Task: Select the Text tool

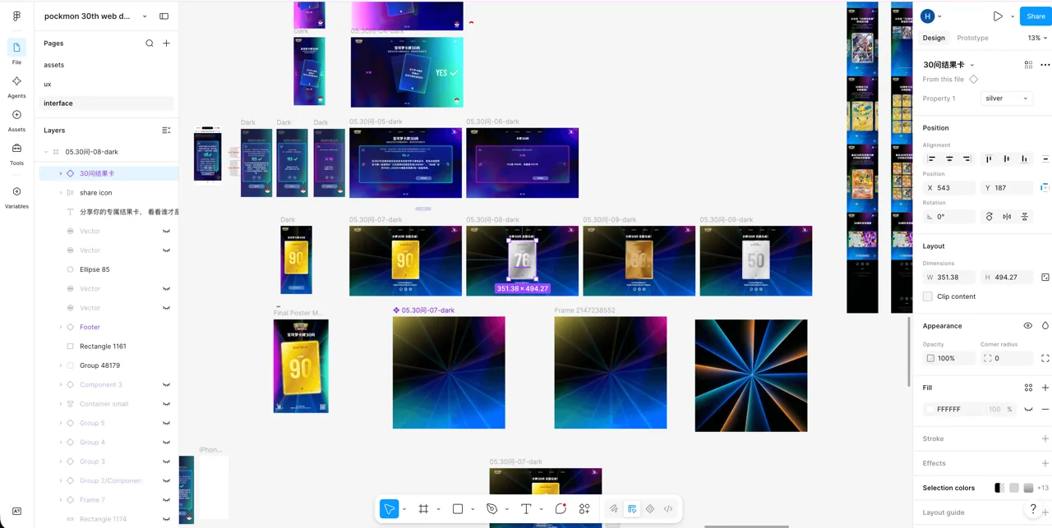Action: click(x=526, y=509)
